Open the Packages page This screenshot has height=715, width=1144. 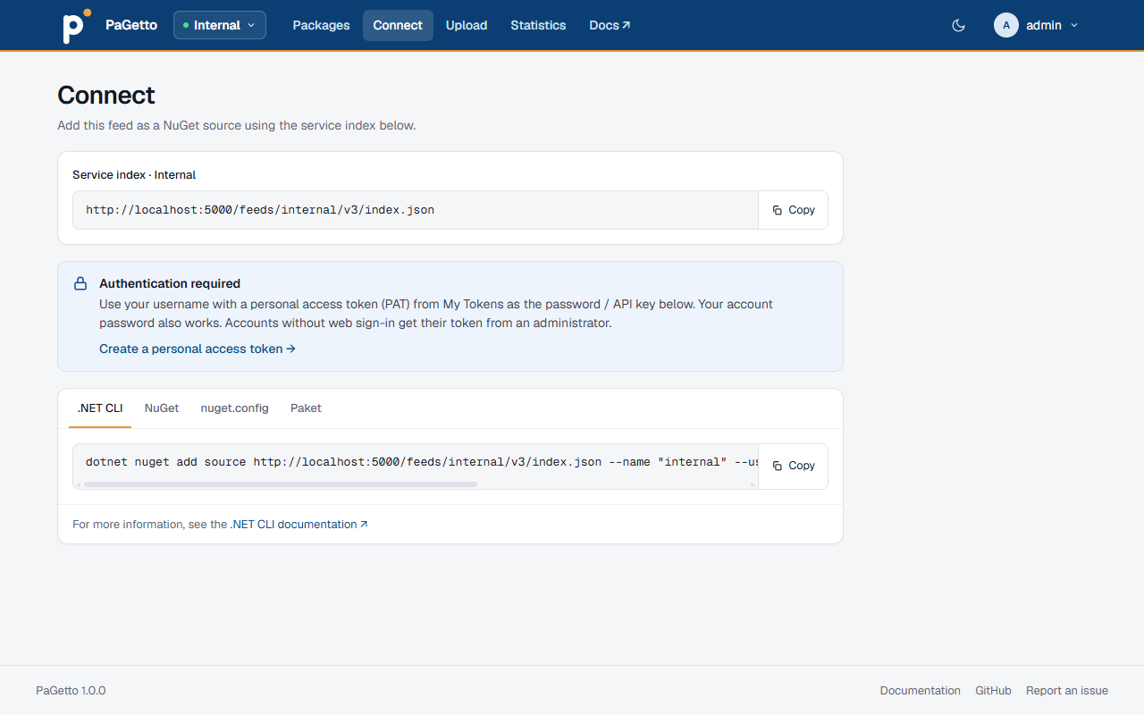click(321, 25)
